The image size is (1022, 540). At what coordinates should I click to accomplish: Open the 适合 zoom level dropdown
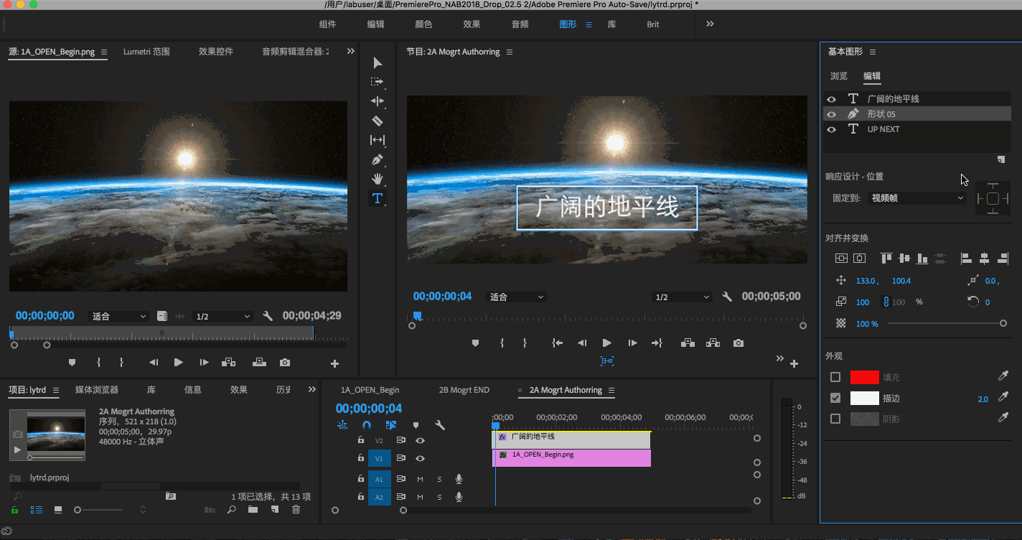coord(515,295)
